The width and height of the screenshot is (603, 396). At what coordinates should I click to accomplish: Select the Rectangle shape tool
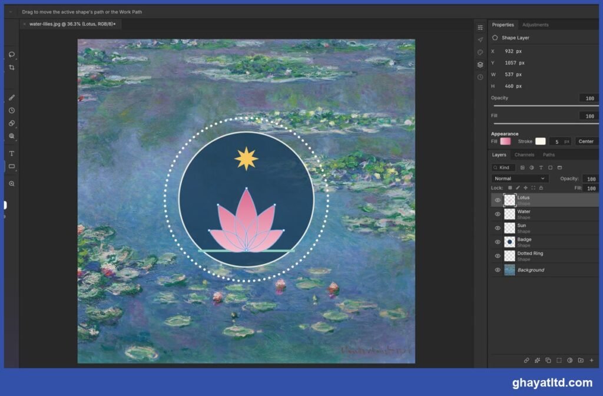point(12,166)
